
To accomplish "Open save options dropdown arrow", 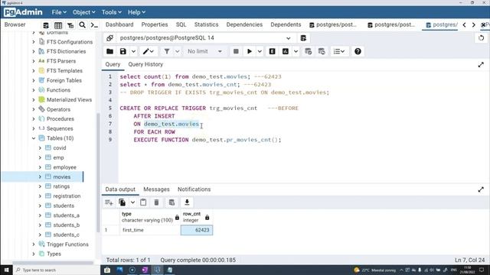I will pos(133,51).
